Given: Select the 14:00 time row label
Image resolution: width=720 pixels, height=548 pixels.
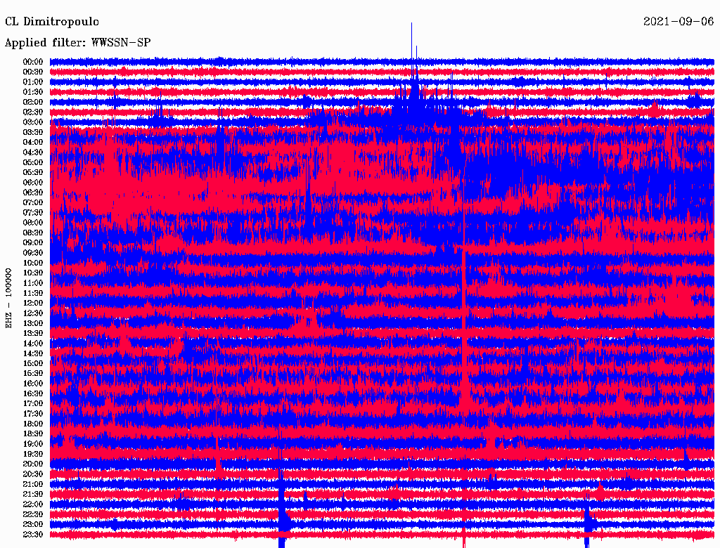Looking at the screenshot, I should (x=33, y=344).
